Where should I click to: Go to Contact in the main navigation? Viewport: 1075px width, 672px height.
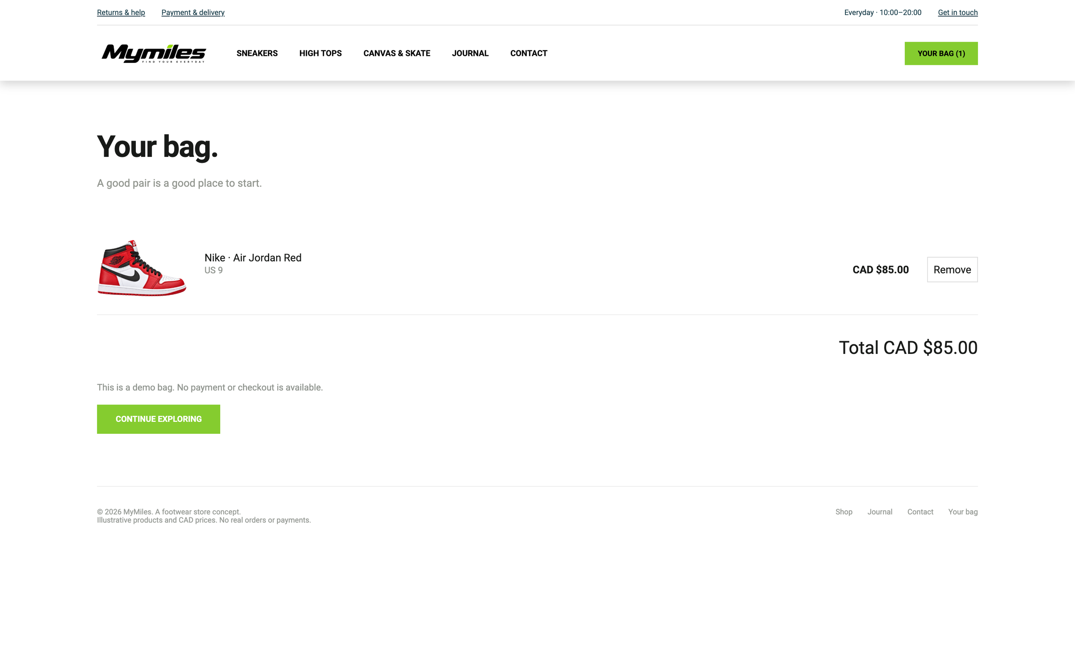coord(529,53)
